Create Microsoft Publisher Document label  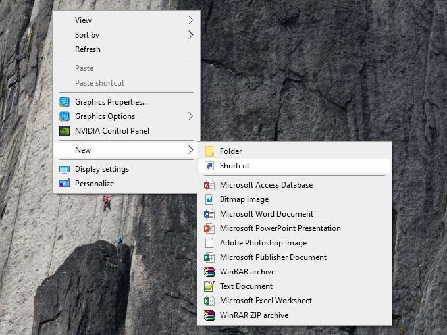273,257
